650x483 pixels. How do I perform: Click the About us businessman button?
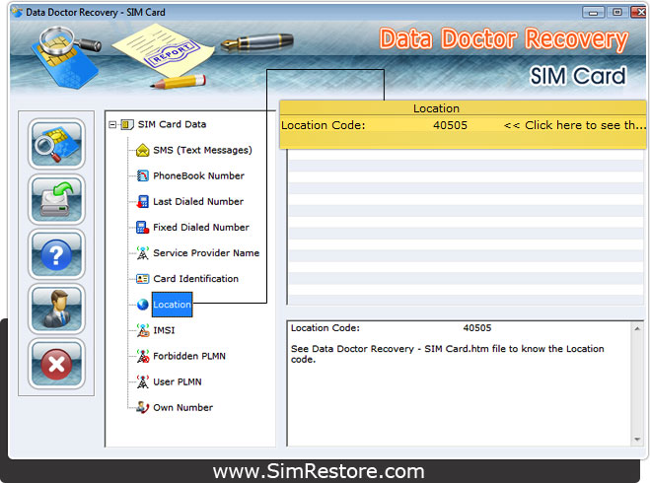click(x=56, y=309)
